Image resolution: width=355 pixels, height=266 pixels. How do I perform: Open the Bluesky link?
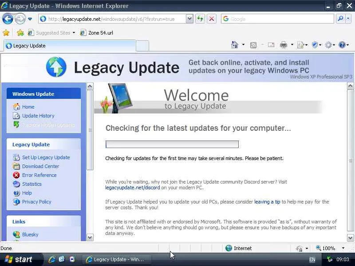click(30, 235)
